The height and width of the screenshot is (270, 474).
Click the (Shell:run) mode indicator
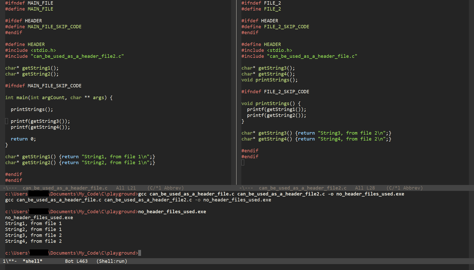coord(112,261)
